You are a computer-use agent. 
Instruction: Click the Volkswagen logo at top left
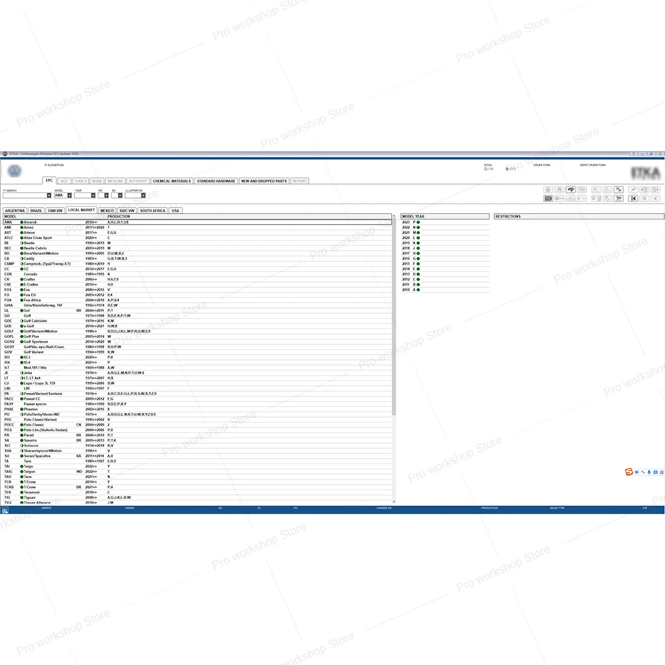point(15,171)
